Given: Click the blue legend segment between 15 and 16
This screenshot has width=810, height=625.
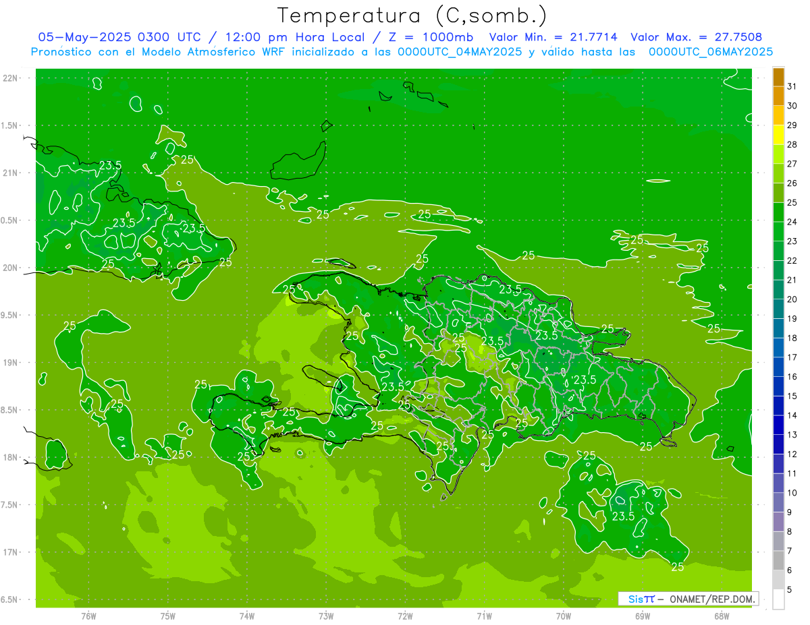Looking at the screenshot, I should 778,386.
